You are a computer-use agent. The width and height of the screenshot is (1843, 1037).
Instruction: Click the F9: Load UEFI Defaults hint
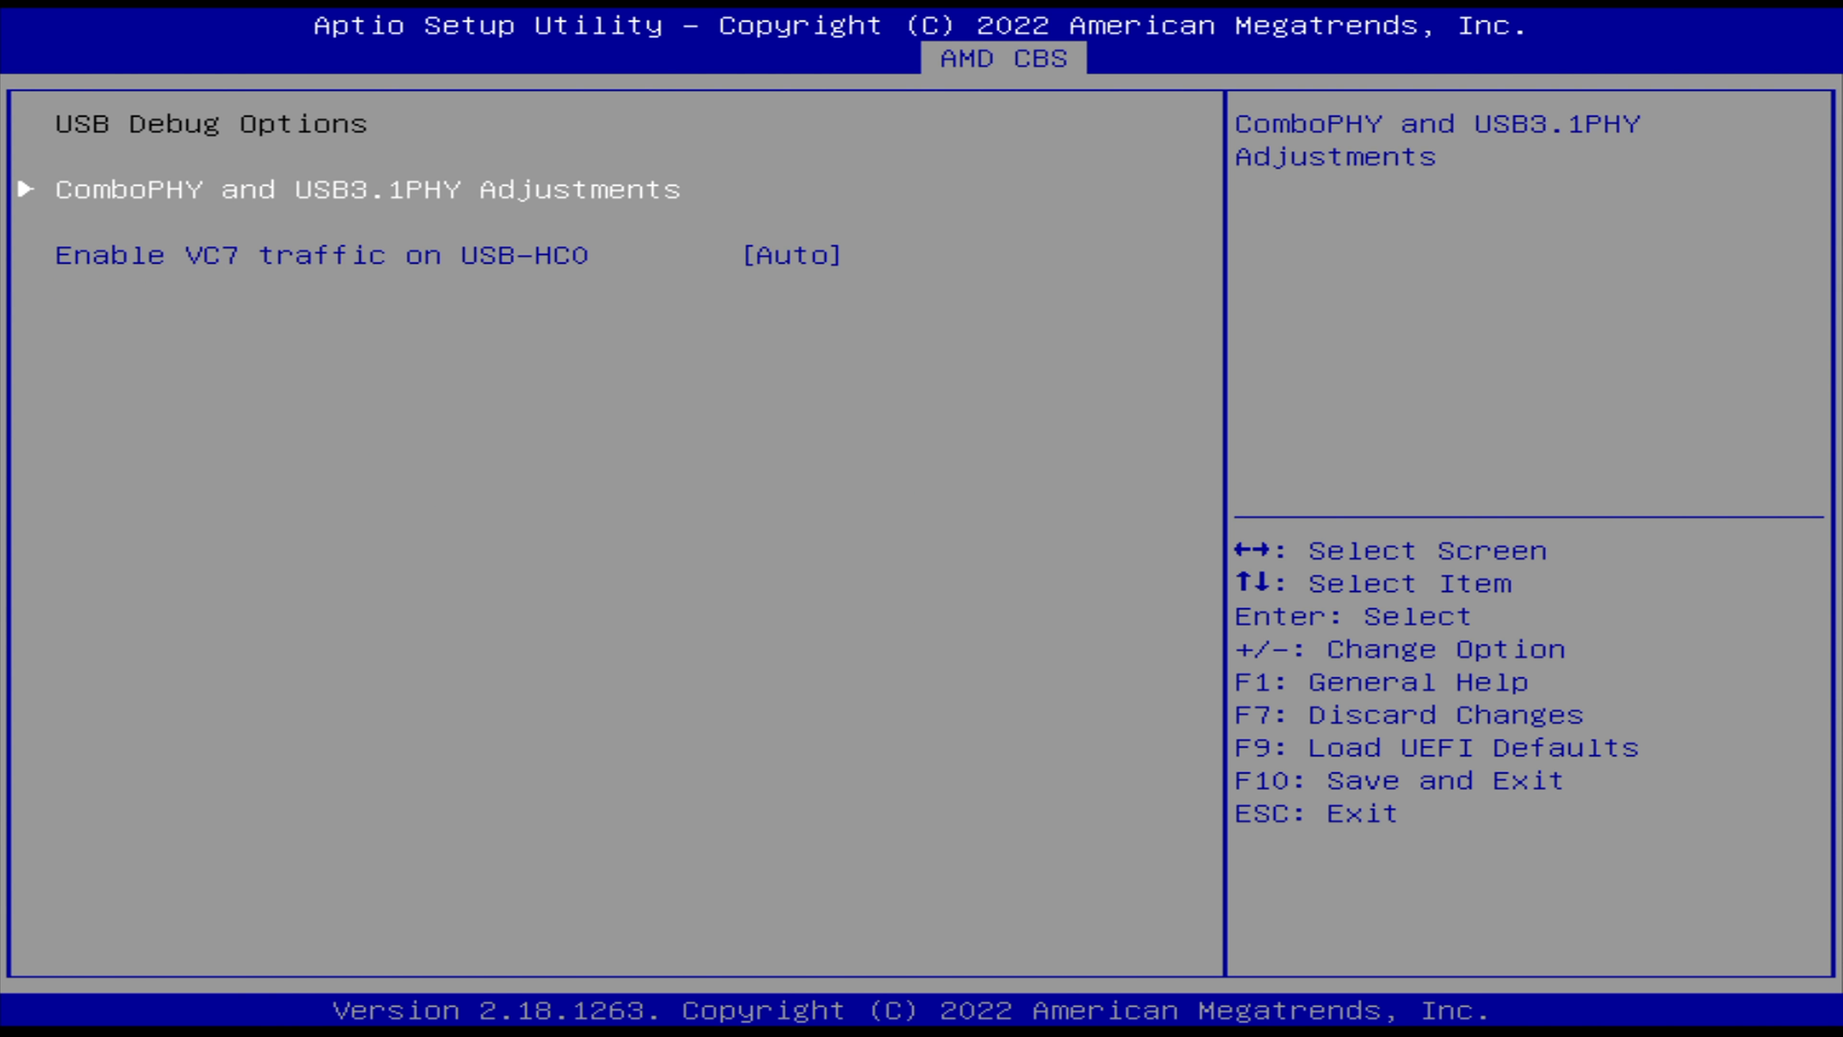click(1437, 748)
